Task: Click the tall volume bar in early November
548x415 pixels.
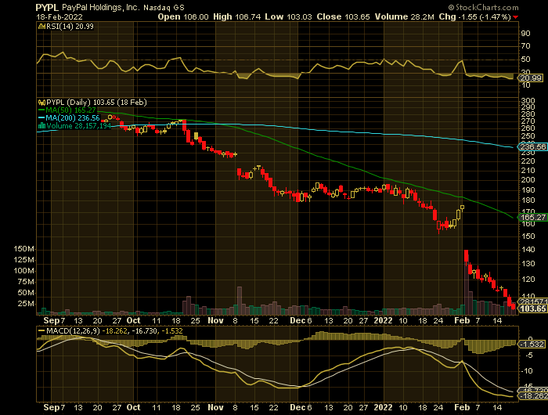Action: coord(240,301)
